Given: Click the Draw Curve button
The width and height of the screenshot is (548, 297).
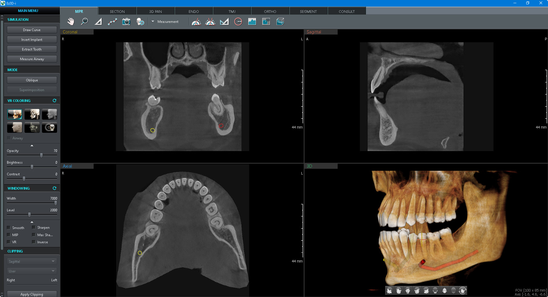Looking at the screenshot, I should 32,30.
